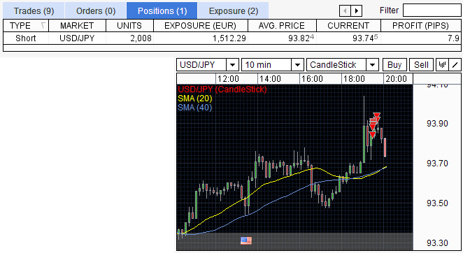The width and height of the screenshot is (463, 253).
Task: Click the 7.9 profit pips cell
Action: coord(421,38)
